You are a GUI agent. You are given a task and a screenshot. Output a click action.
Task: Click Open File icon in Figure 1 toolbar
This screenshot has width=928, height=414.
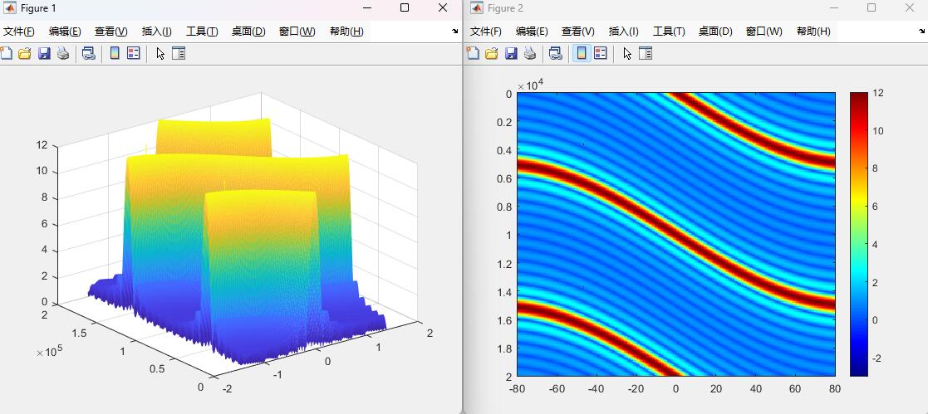[24, 54]
